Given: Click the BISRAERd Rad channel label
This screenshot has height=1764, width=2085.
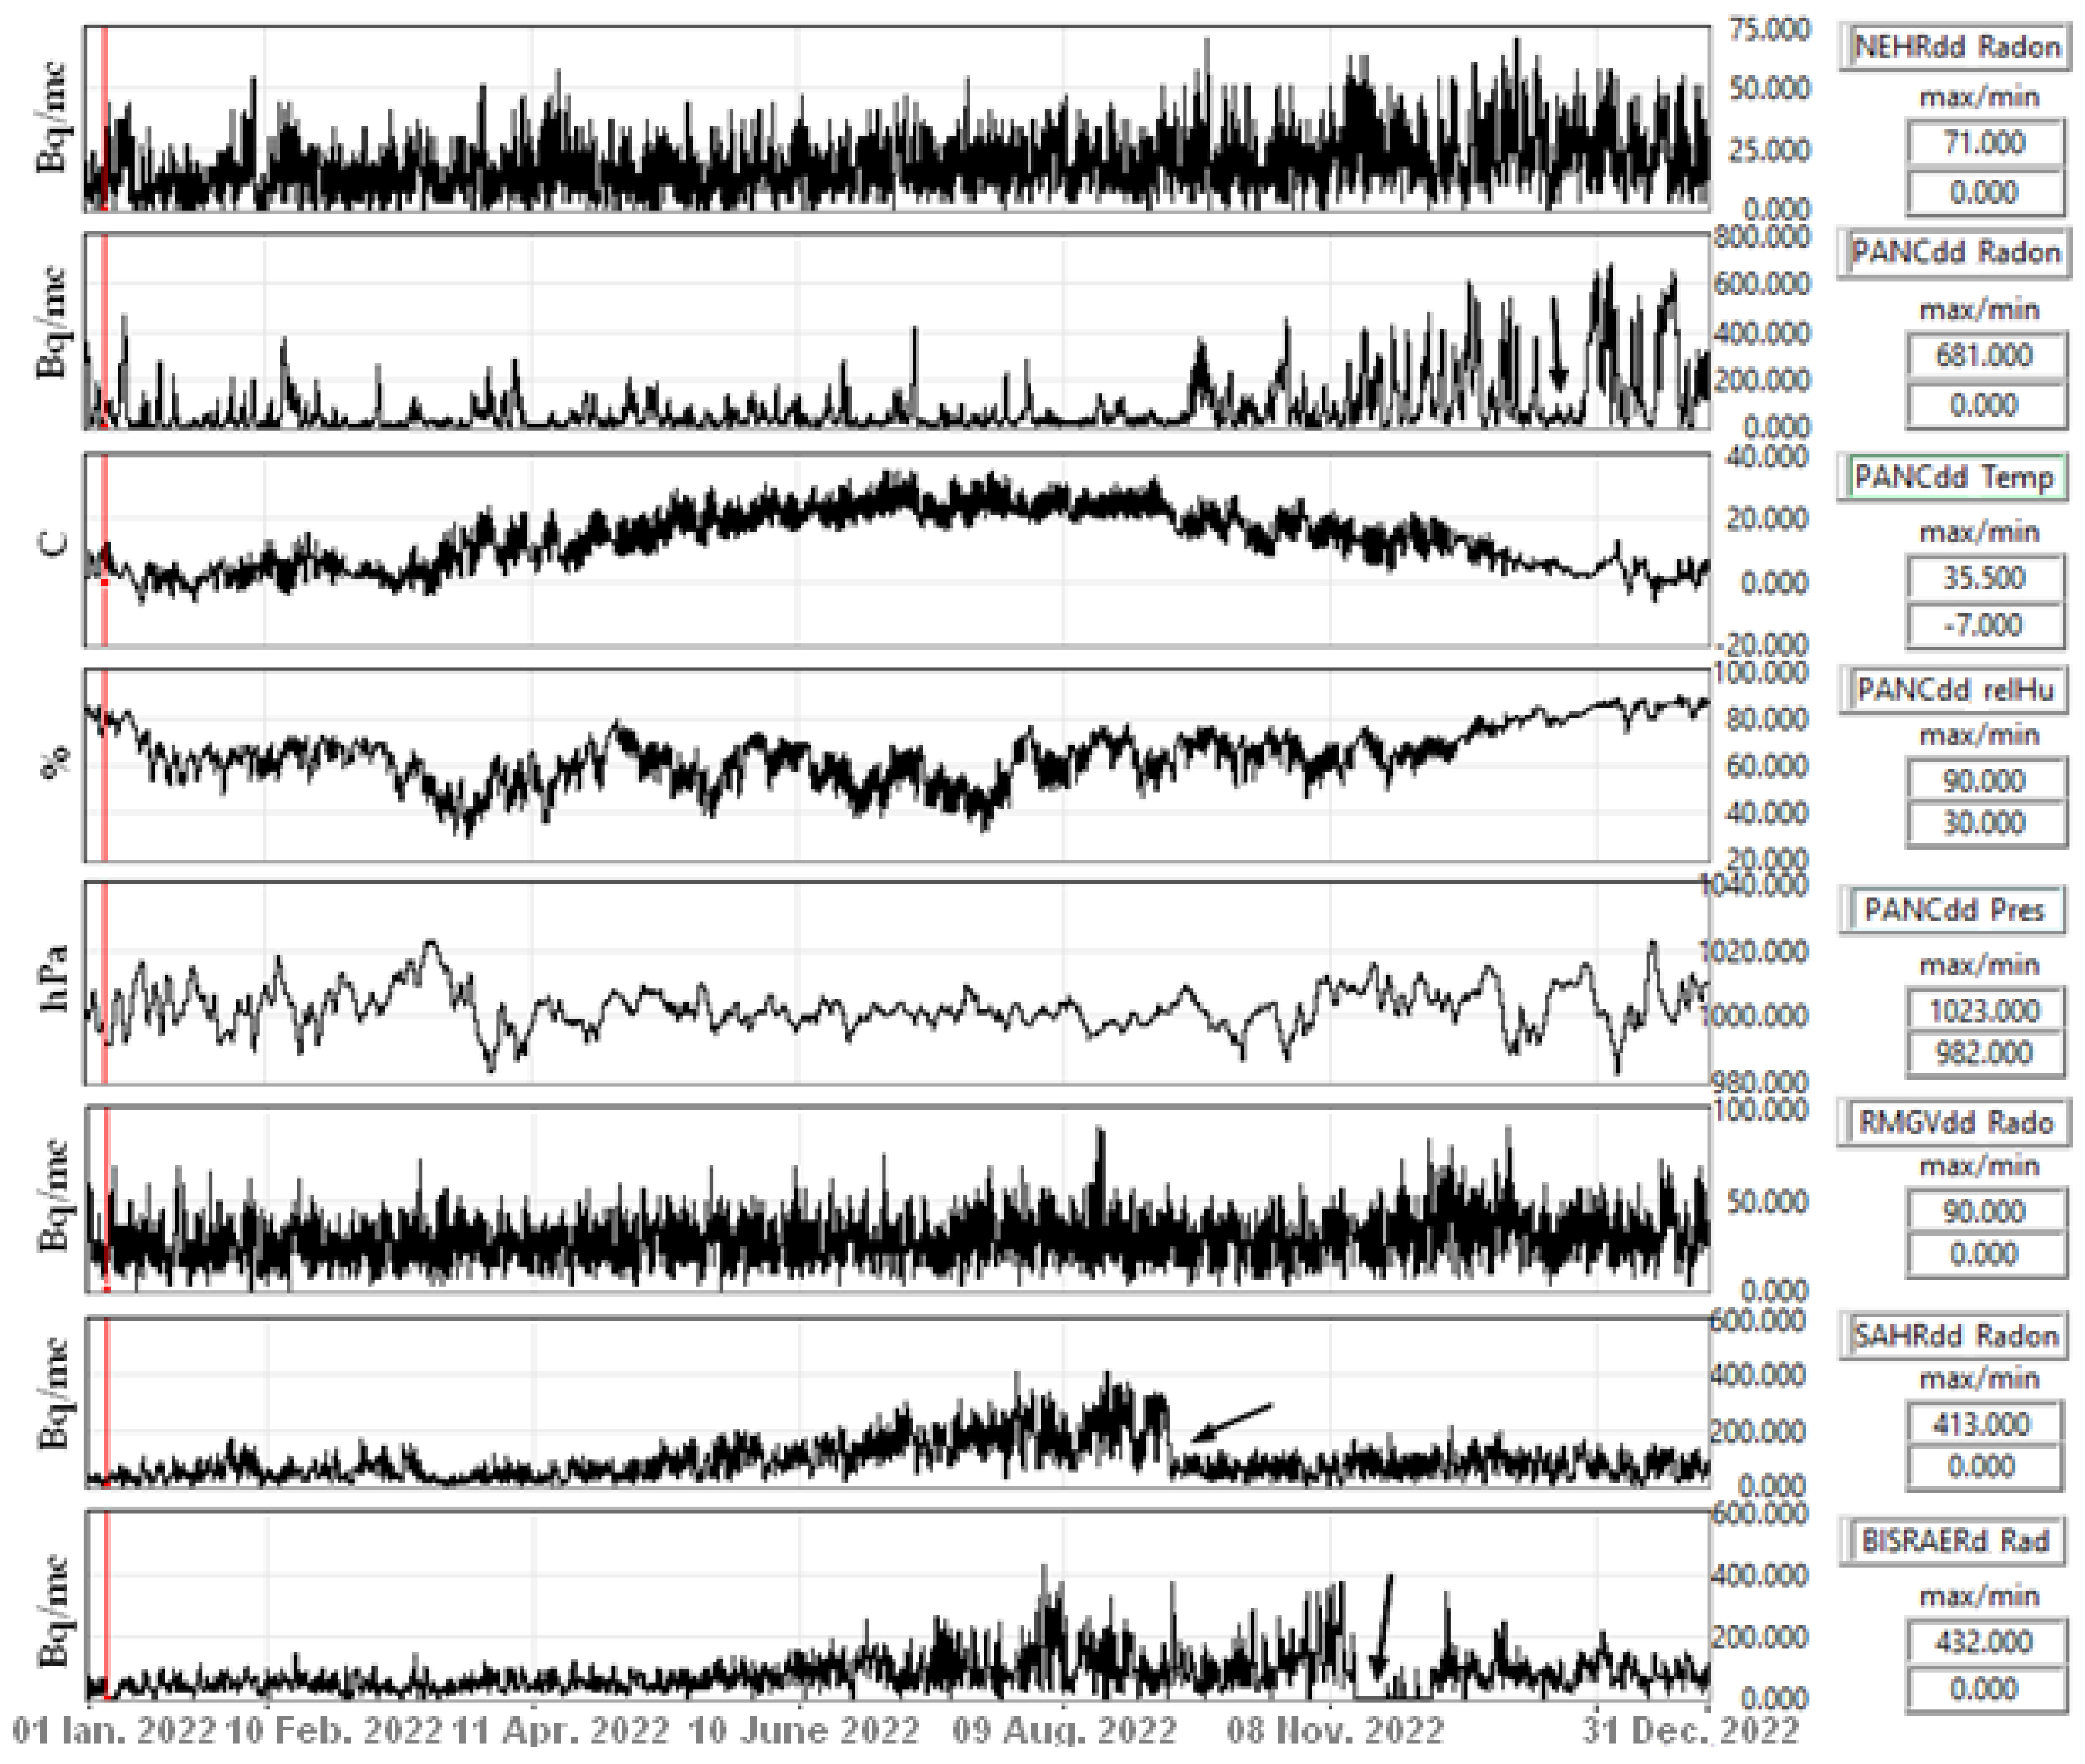Looking at the screenshot, I should pyautogui.click(x=1955, y=1541).
